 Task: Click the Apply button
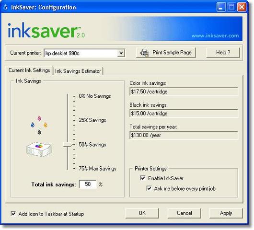226,213
